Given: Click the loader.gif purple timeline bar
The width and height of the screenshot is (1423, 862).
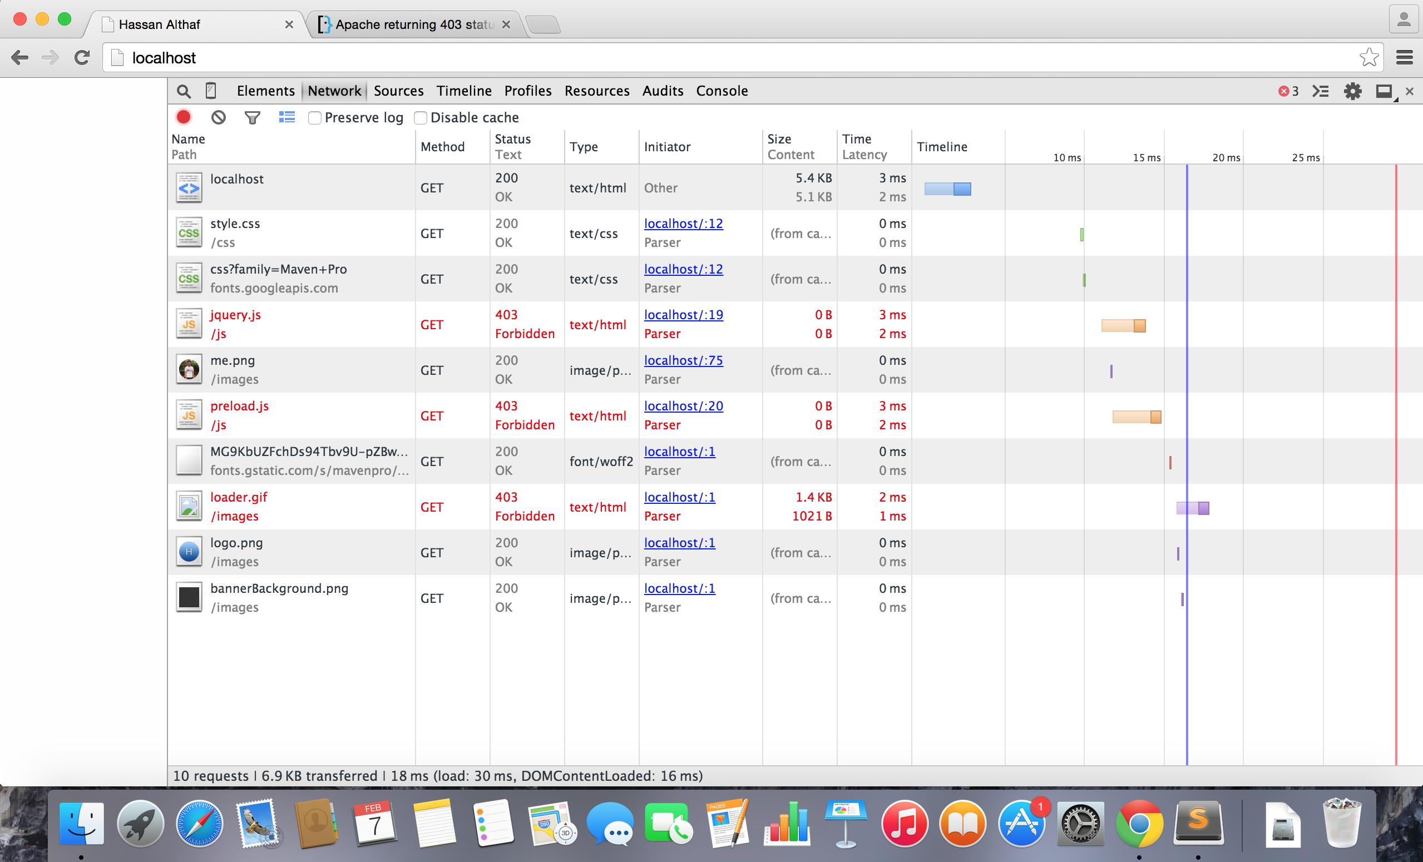Looking at the screenshot, I should [1193, 508].
